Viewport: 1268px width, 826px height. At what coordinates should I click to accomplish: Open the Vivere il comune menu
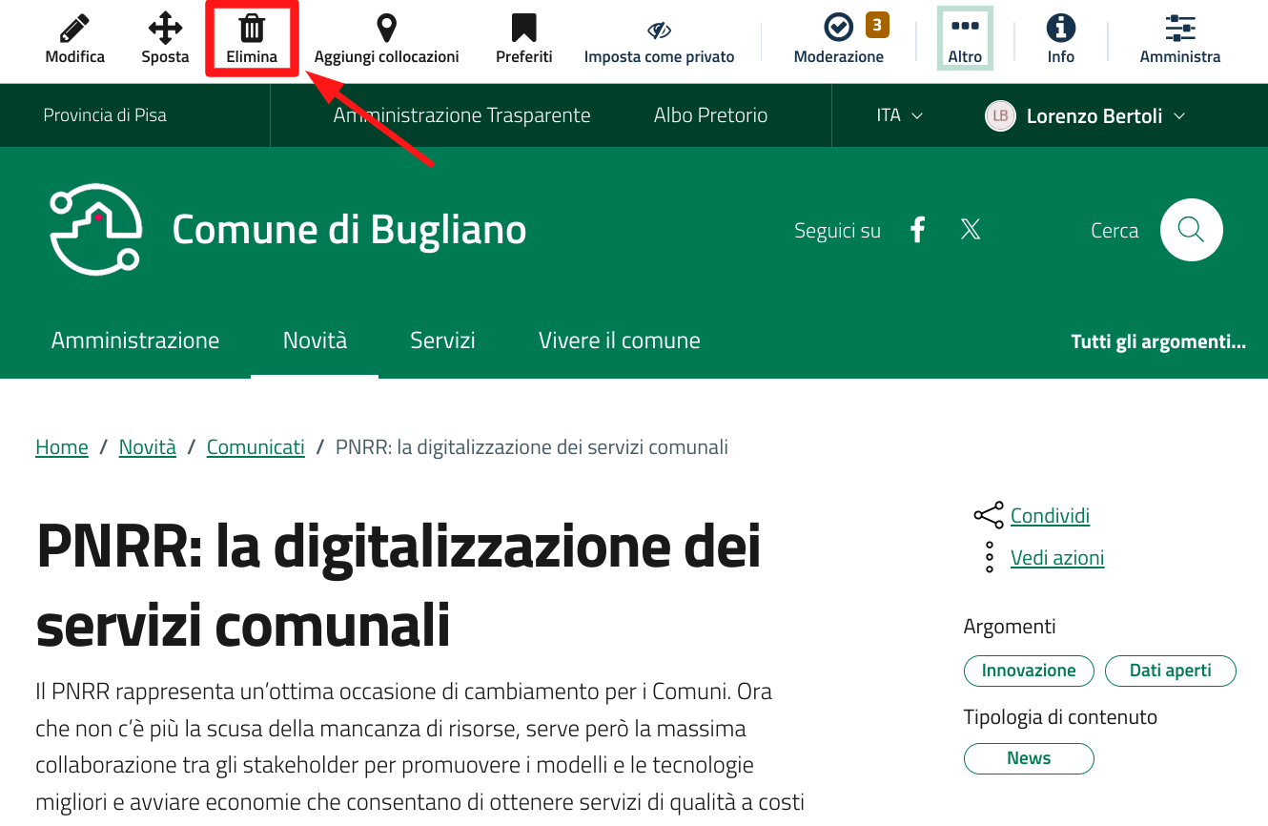pyautogui.click(x=619, y=341)
